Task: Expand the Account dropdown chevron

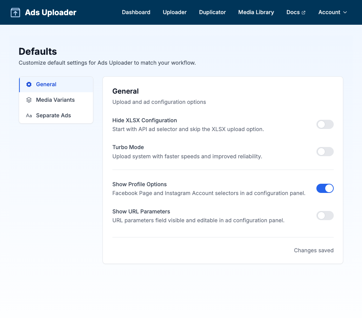Action: 345,12
